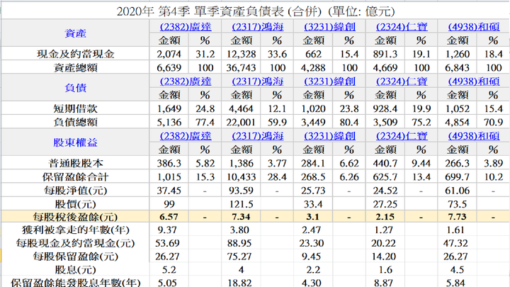Image resolution: width=510 pixels, height=287 pixels.
Task: Select cell with value 4,464
Action: click(x=241, y=108)
